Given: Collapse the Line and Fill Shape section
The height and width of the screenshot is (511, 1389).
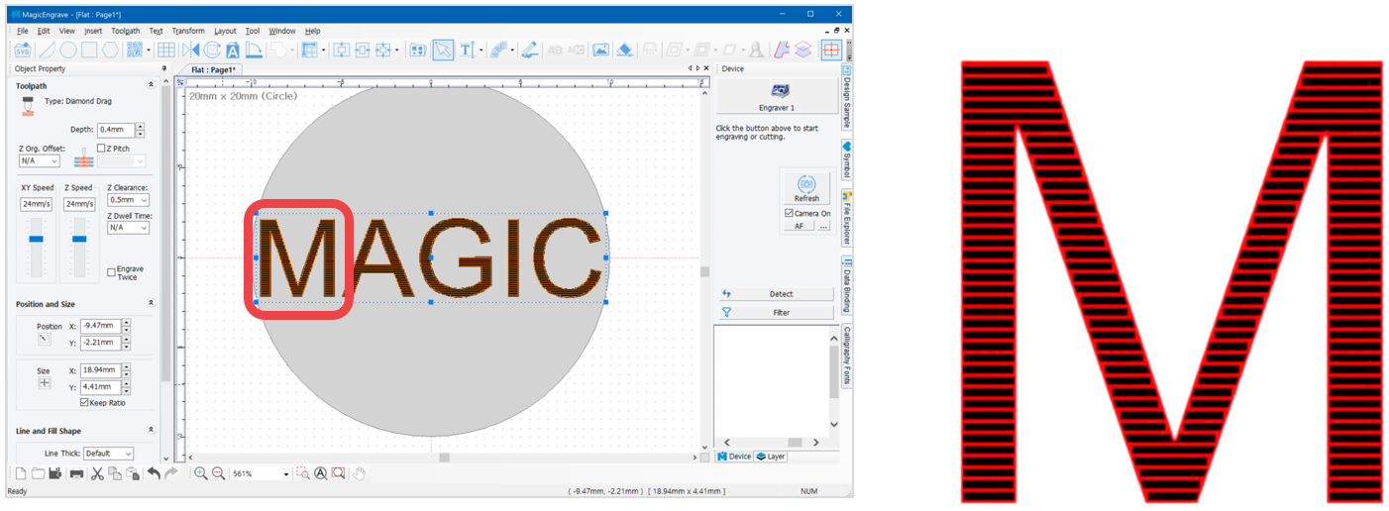Looking at the screenshot, I should point(151,431).
